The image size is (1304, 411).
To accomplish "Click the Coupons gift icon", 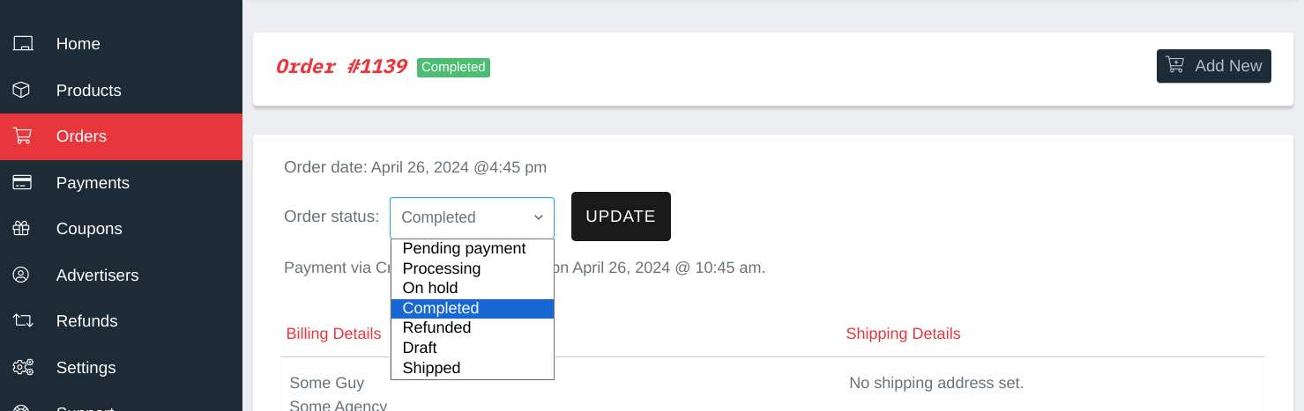I will (22, 229).
